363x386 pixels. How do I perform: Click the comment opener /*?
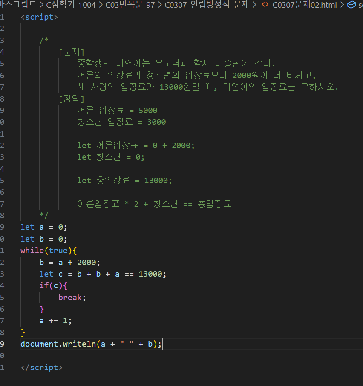[x=44, y=40]
